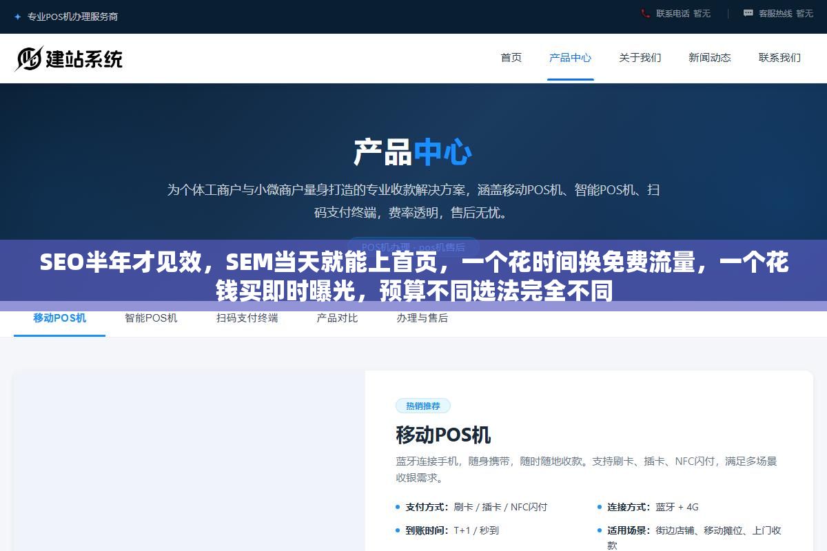Viewport: 827px width, 551px height.
Task: Click the 联系电话 暂无 text
Action: [683, 13]
